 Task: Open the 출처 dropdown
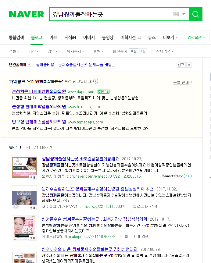click(98, 51)
